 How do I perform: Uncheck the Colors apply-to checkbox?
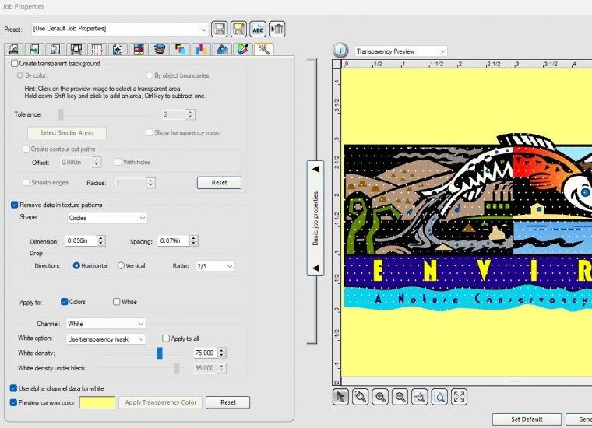click(x=64, y=302)
